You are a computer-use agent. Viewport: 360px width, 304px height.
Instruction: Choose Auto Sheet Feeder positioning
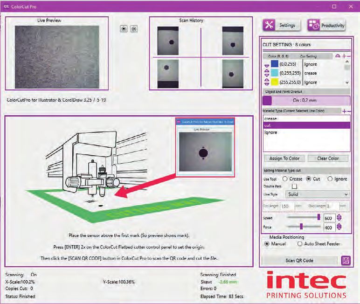pos(300,244)
